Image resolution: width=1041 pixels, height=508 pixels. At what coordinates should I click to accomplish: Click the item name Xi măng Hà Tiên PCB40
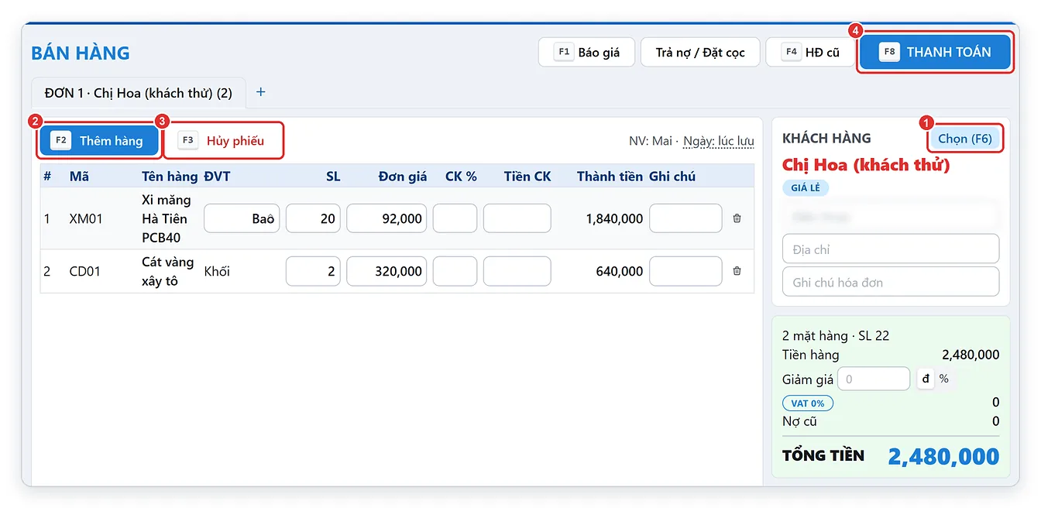[x=167, y=218]
